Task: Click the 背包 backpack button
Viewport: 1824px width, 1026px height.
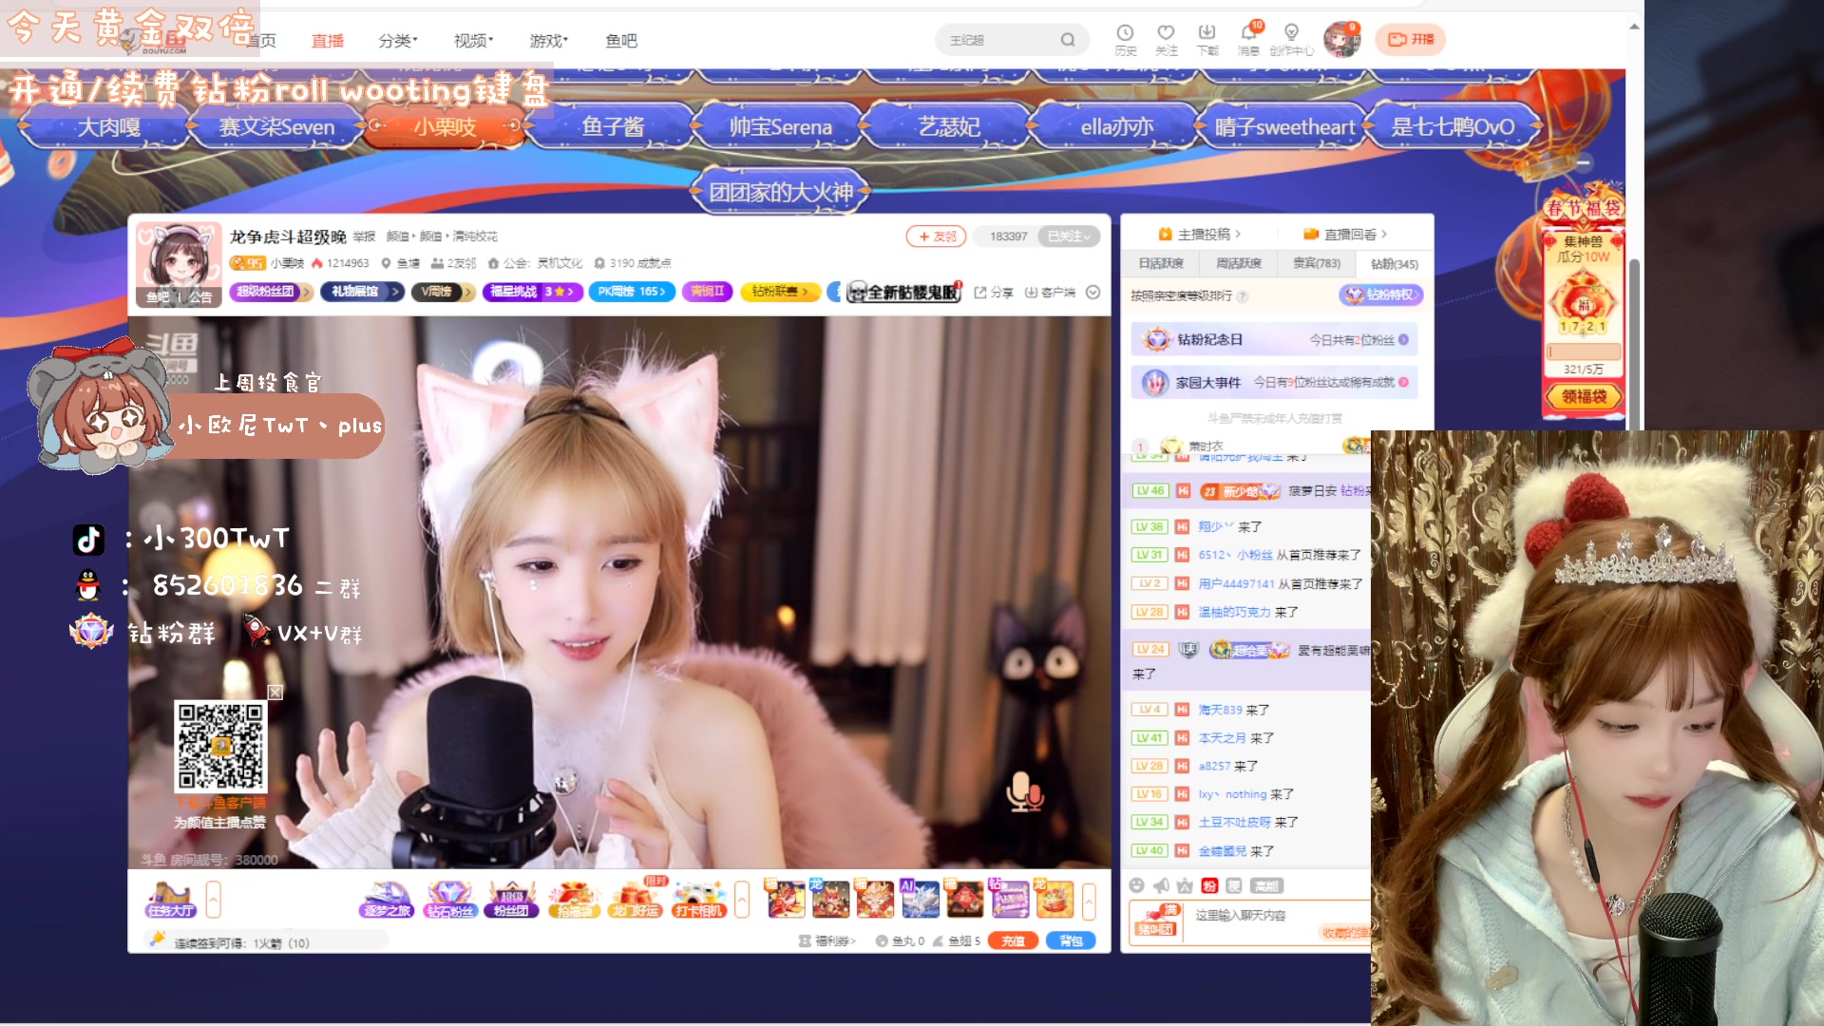Action: pos(1071,940)
